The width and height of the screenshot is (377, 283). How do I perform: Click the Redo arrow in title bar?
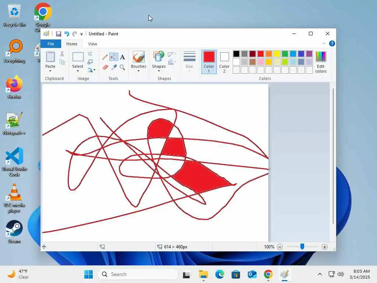pos(75,34)
